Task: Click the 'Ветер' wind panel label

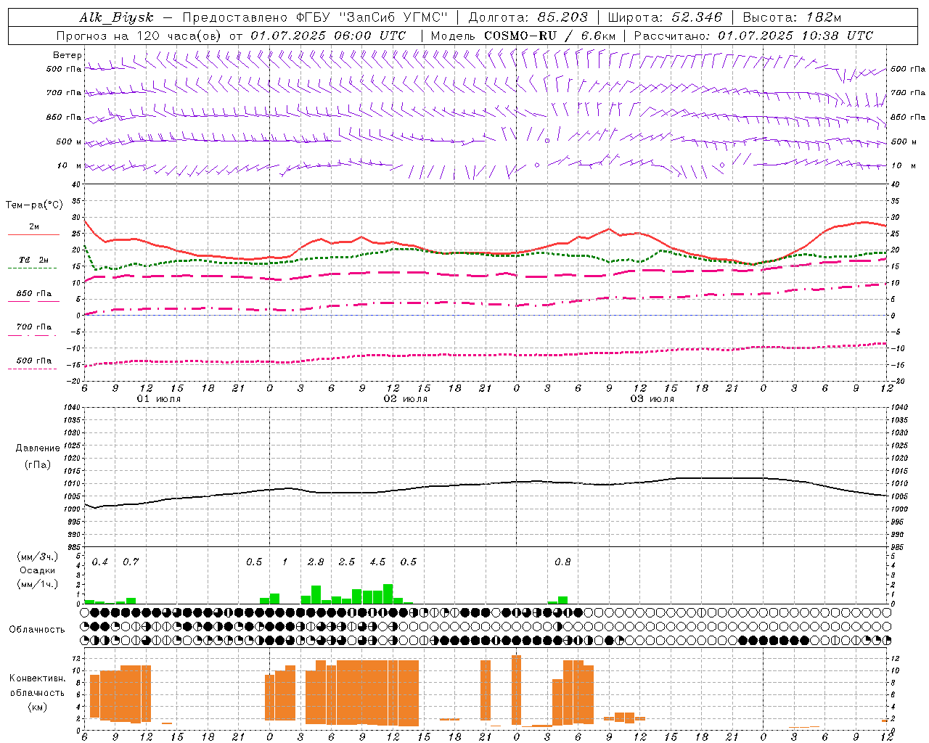Action: point(67,55)
